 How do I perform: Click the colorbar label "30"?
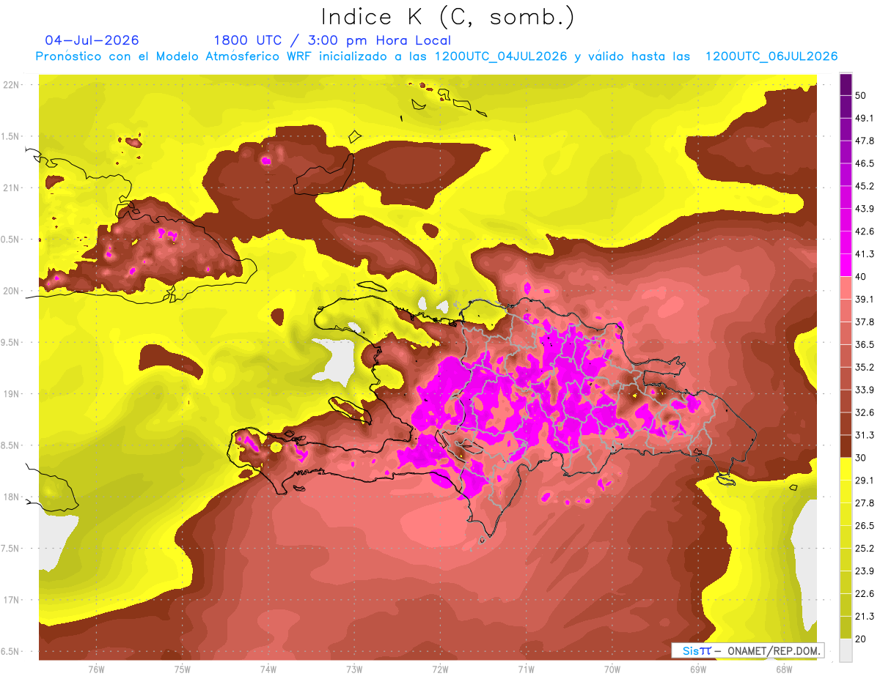coord(861,458)
